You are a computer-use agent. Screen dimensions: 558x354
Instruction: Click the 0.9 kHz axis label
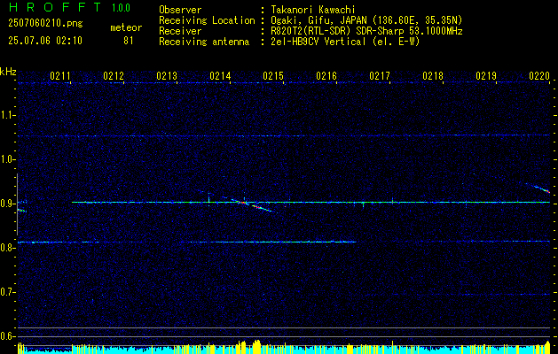coord(7,204)
